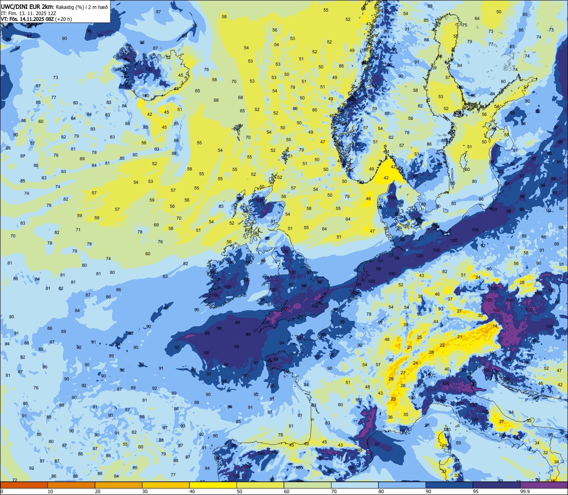Select the legend swatch between 90 and 95
The width and height of the screenshot is (568, 495).
point(449,485)
